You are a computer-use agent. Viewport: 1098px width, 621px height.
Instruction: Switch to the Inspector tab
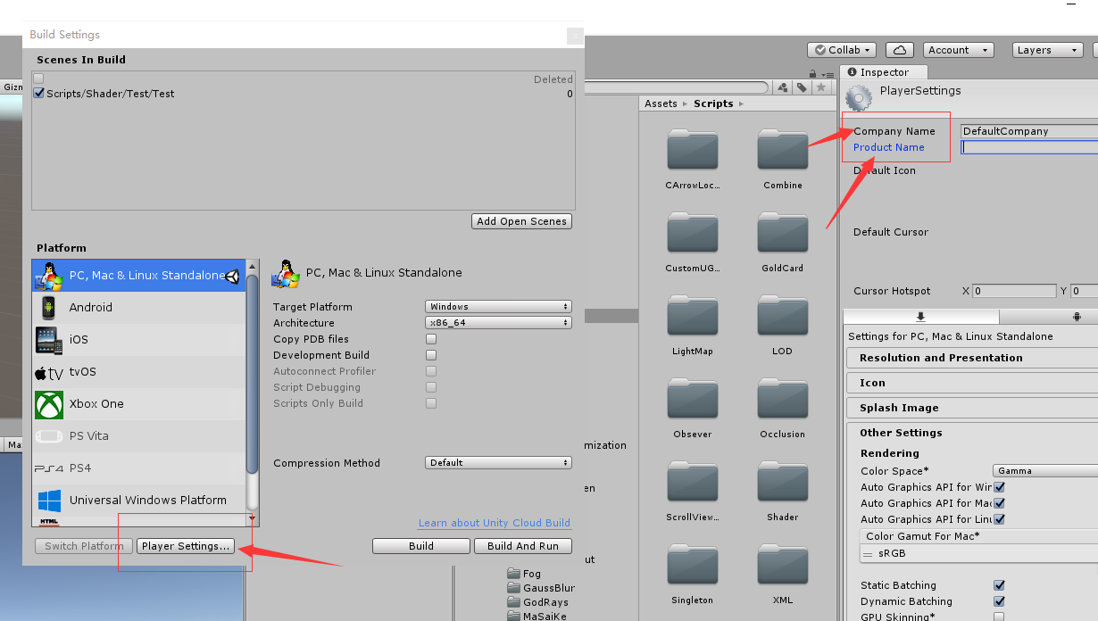click(x=883, y=72)
